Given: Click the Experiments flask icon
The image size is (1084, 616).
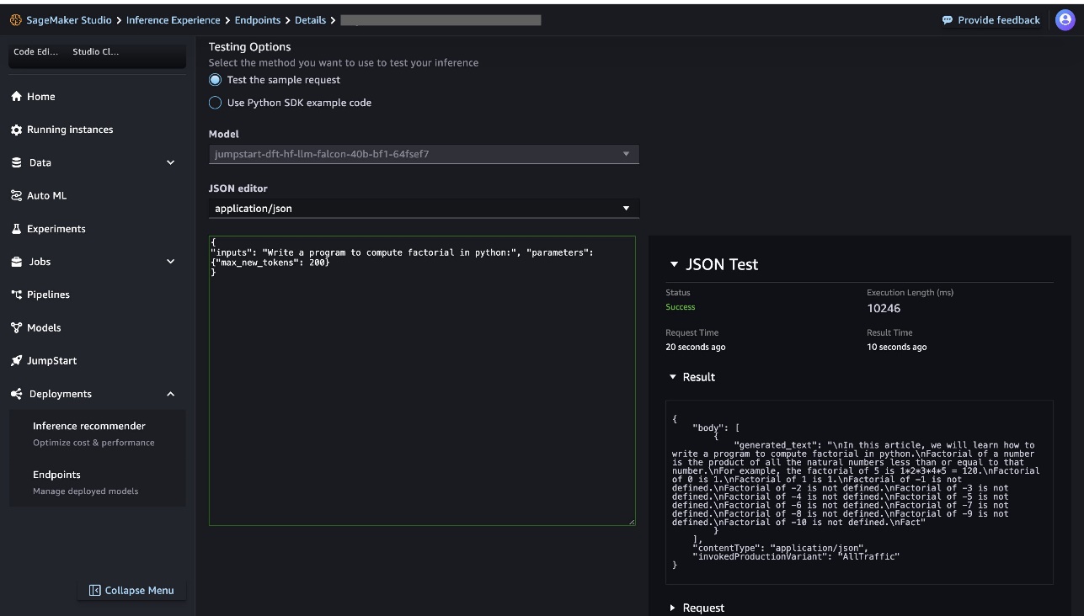Looking at the screenshot, I should 16,229.
